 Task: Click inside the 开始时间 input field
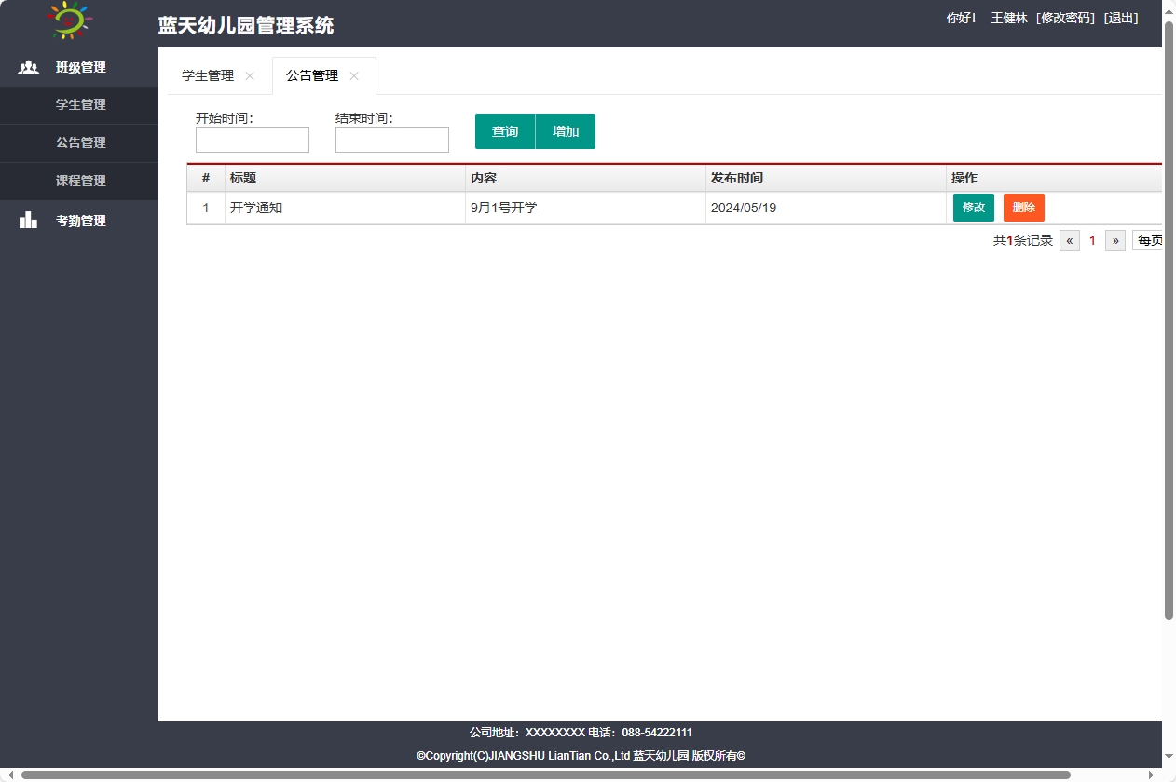click(252, 139)
